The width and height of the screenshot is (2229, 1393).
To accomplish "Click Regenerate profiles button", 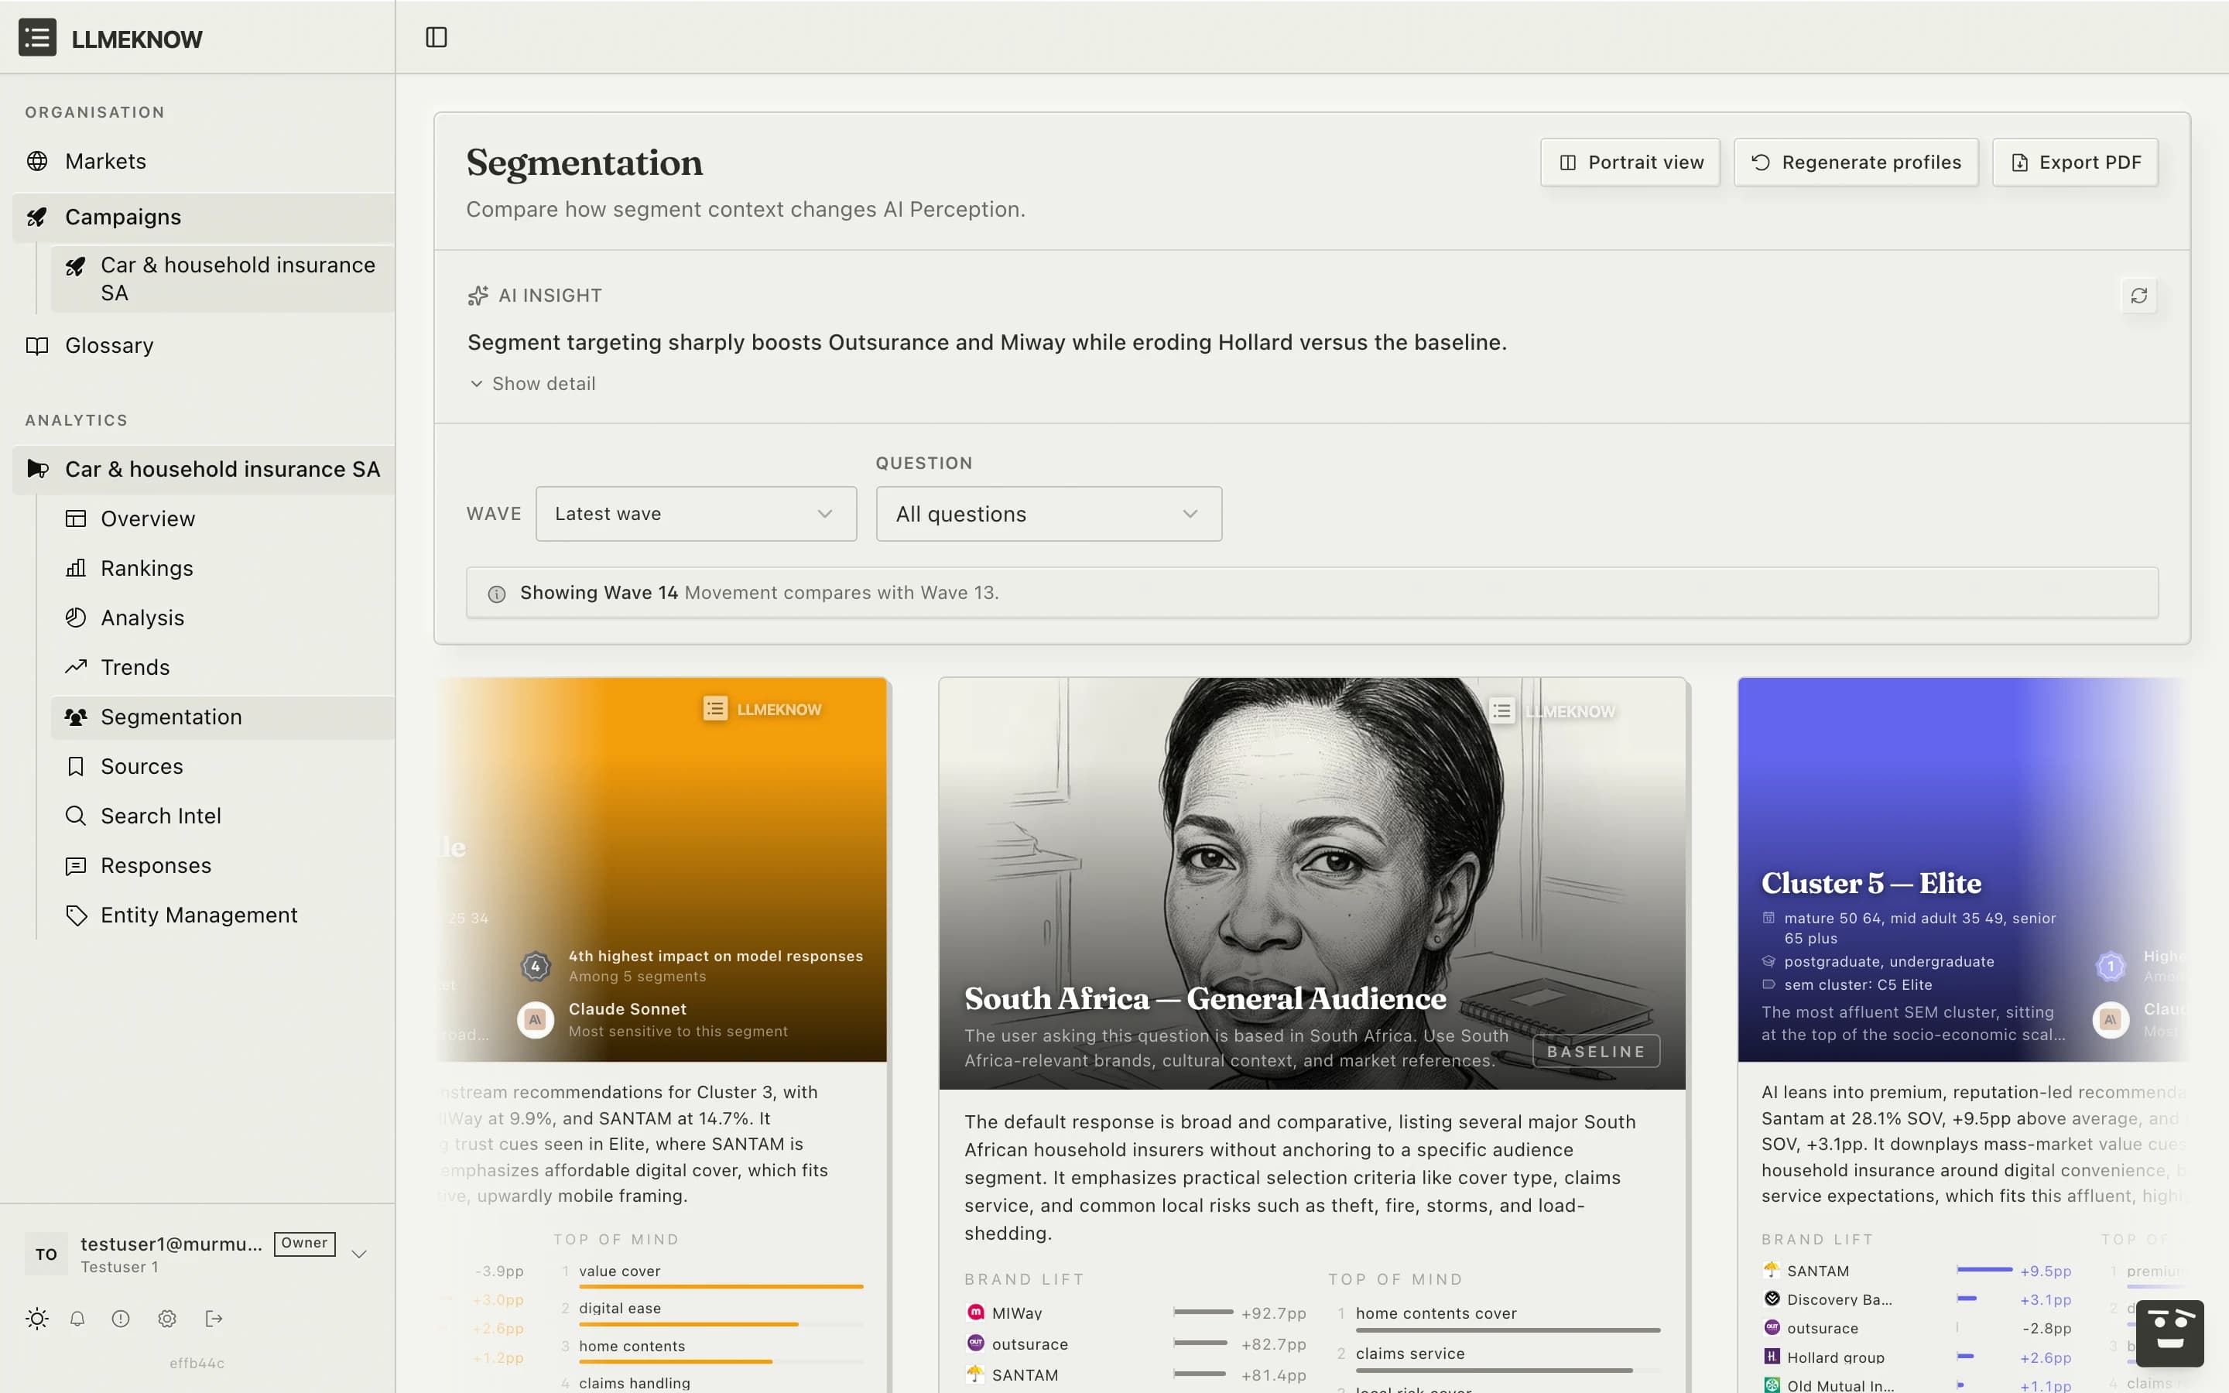I will [1856, 163].
